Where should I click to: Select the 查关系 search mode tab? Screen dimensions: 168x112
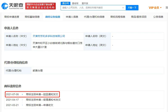point(83,3)
